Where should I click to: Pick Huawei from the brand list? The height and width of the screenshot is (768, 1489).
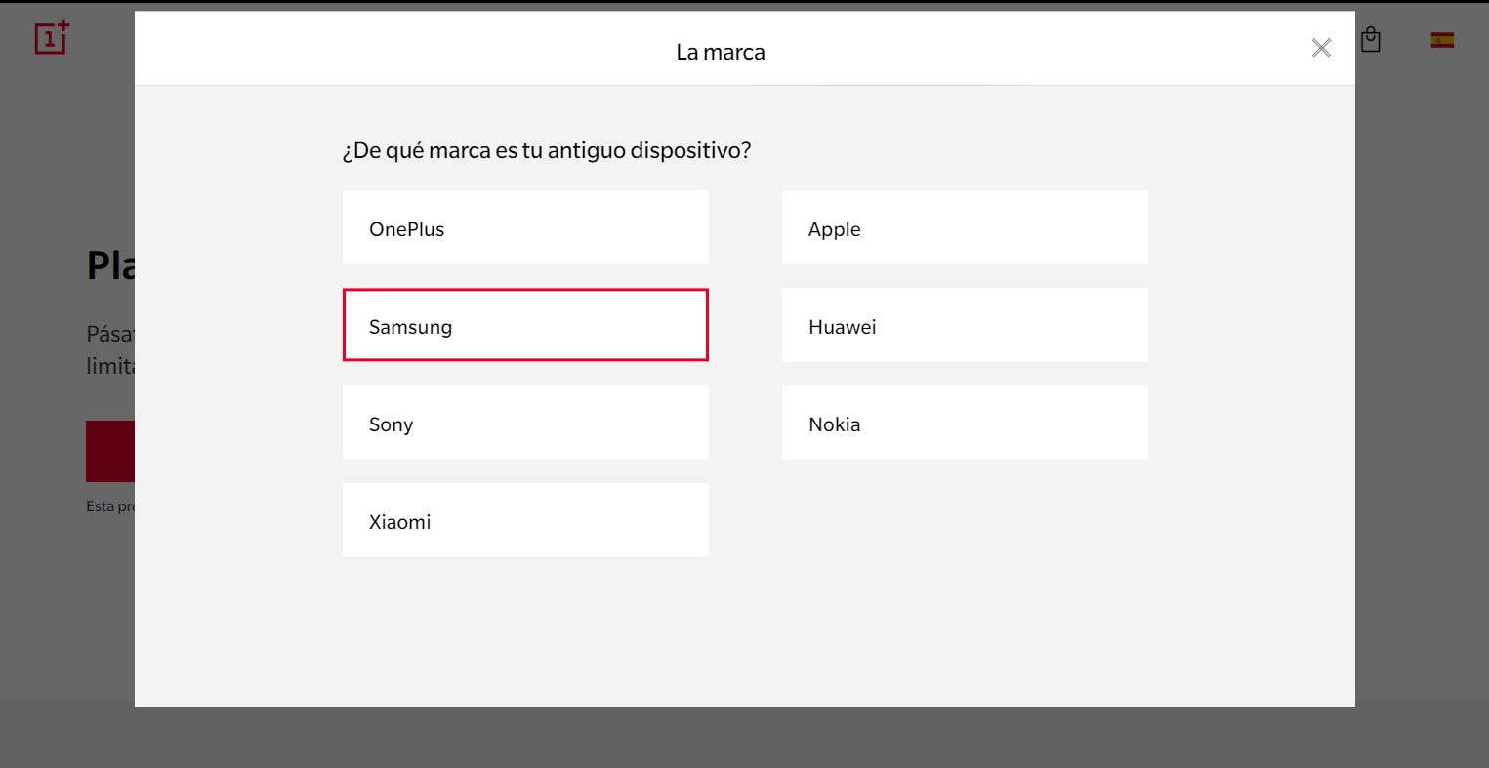(965, 325)
